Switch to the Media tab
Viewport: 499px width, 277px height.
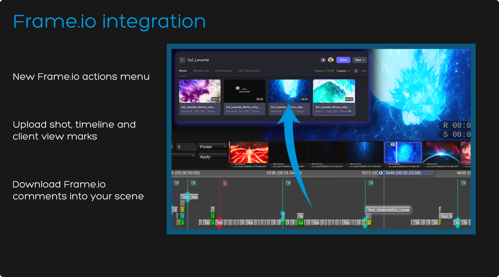[183, 71]
